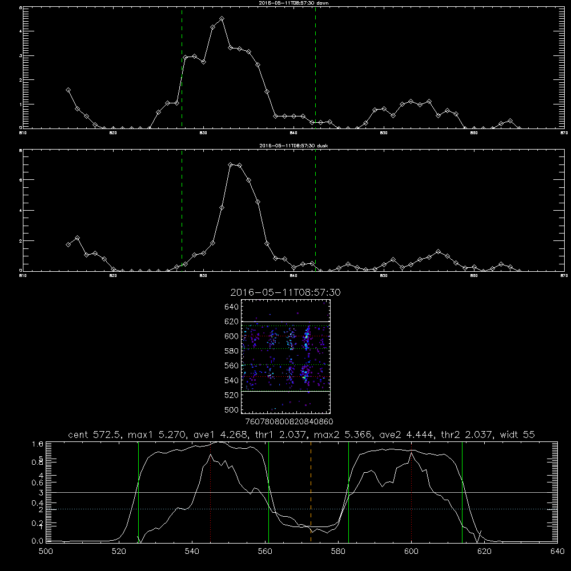Click spectrogram y-axis label '500'
Viewport: 571px width, 571px height.
coord(232,409)
